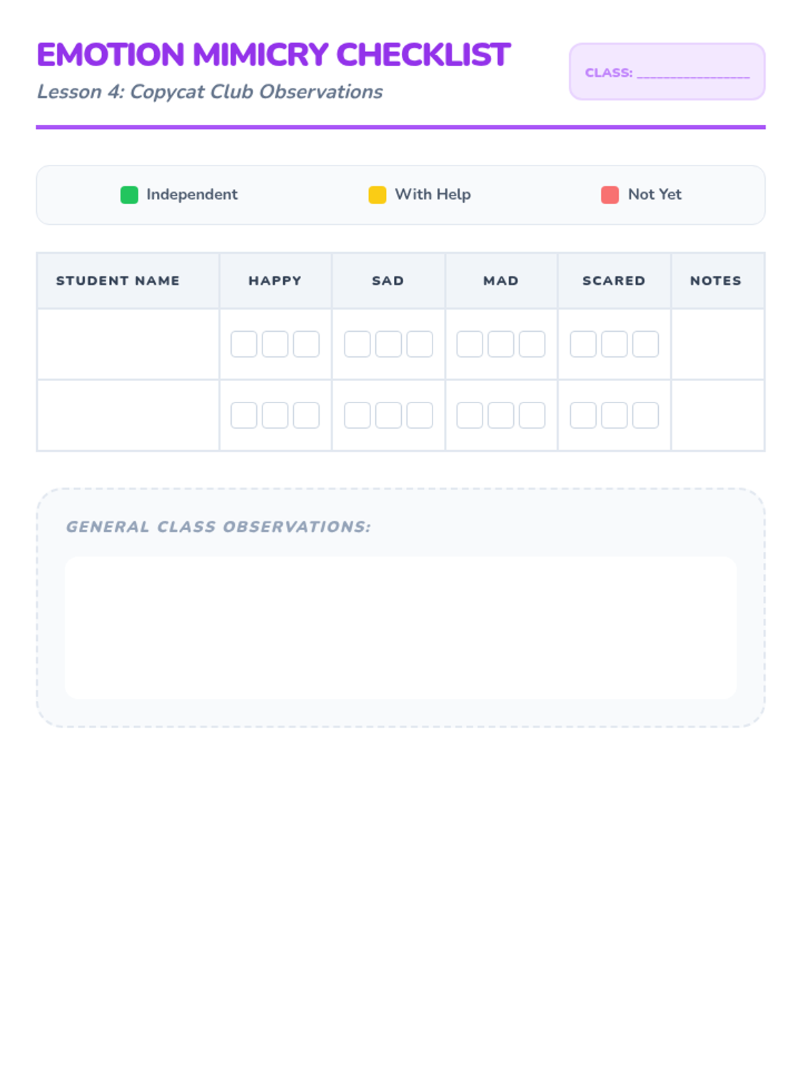The height and width of the screenshot is (1068, 801).
Task: Click the Class name blank field
Action: [x=693, y=73]
